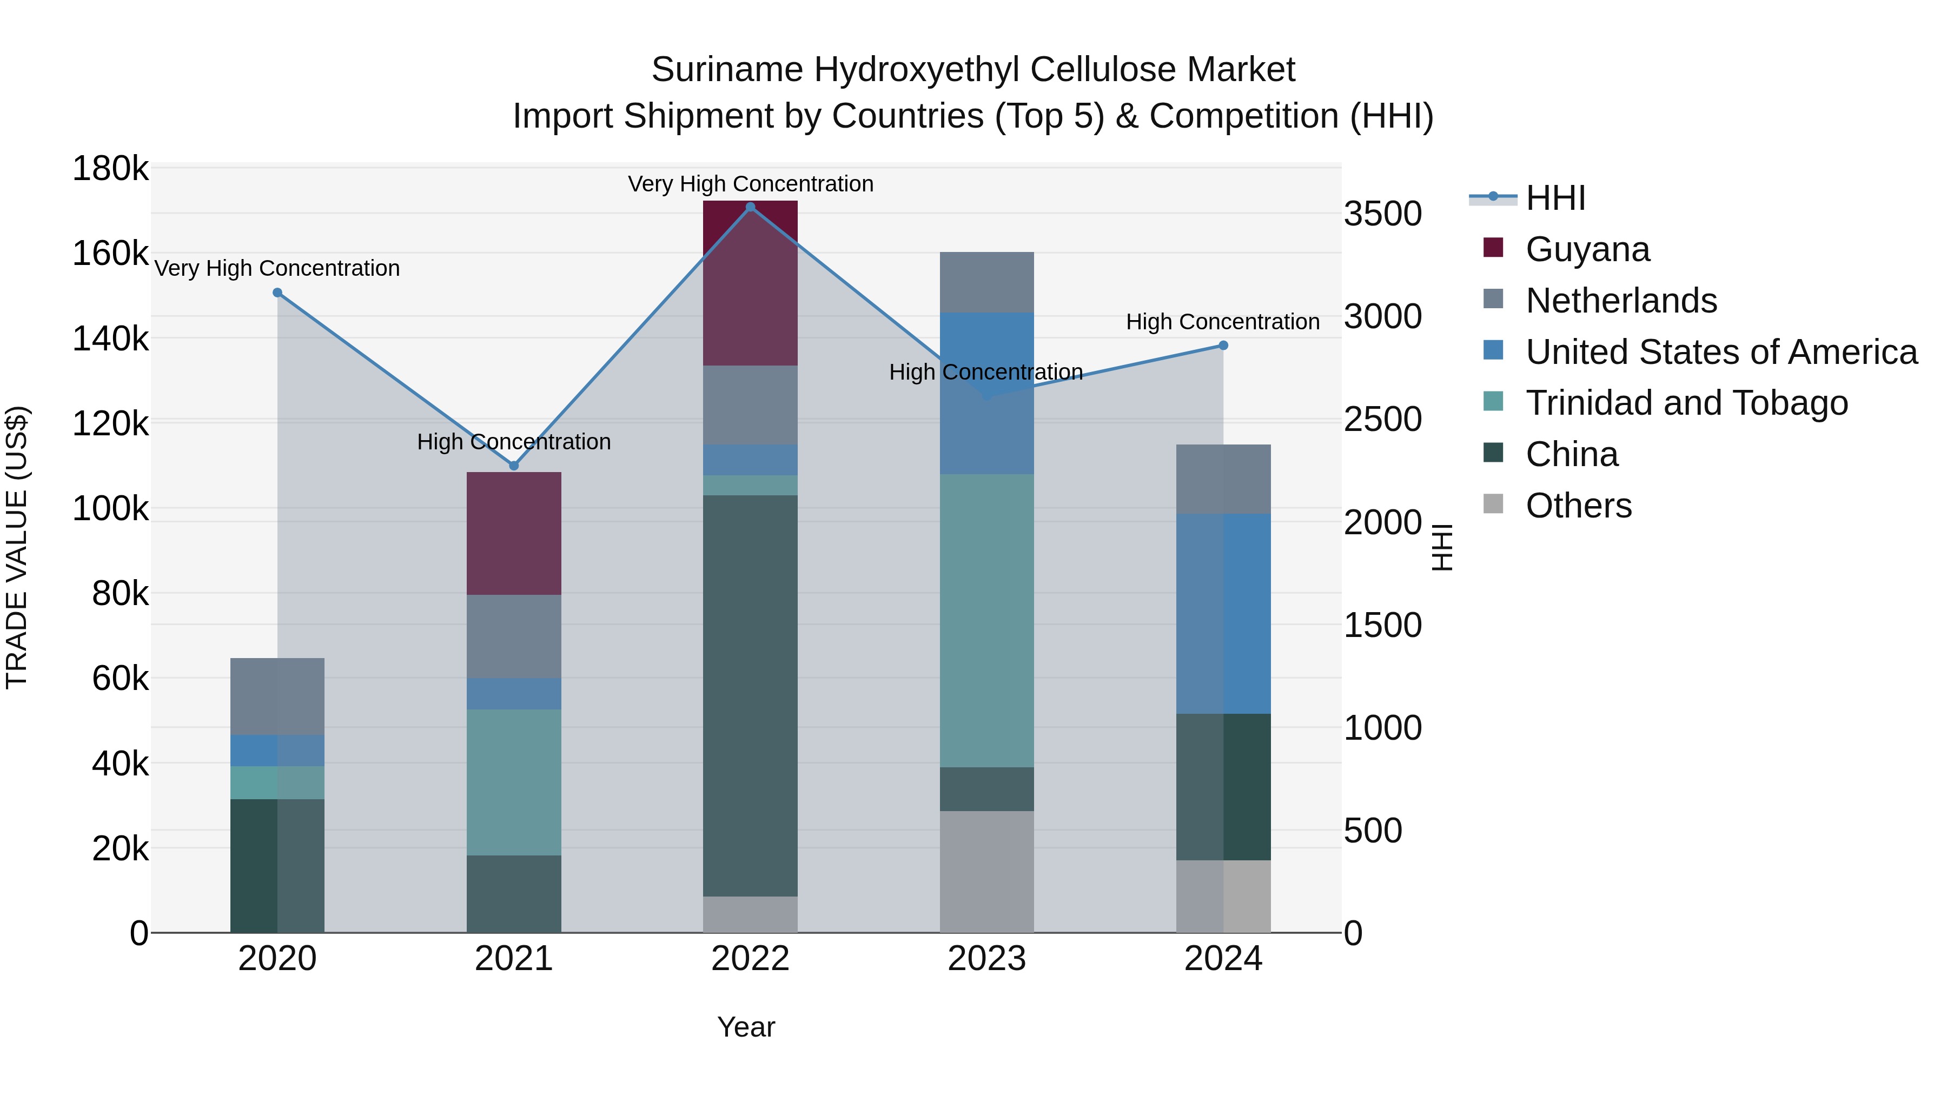Click the 2000 tick on right axis
This screenshot has height=1095, width=1947.
[x=1383, y=522]
